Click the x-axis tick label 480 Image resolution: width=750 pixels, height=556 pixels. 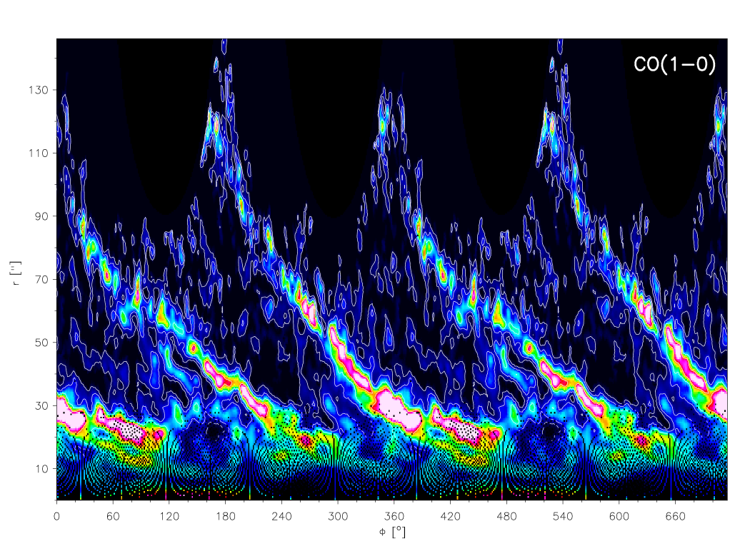(x=506, y=516)
